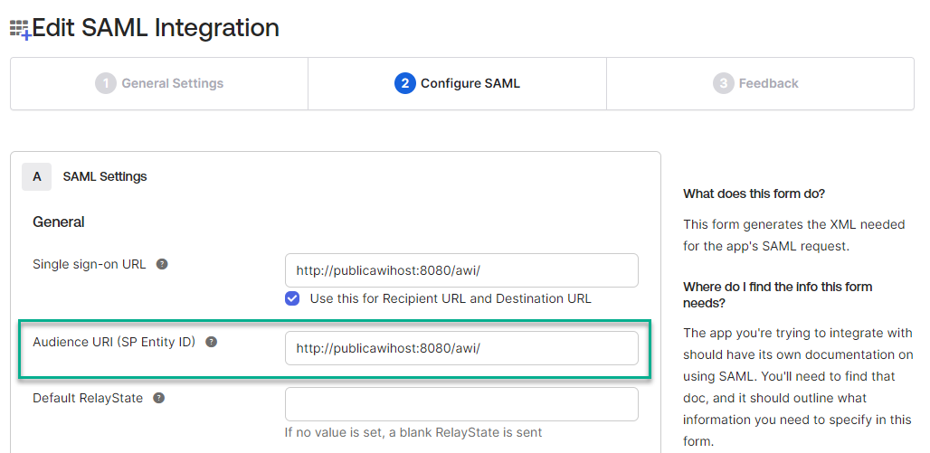Click the "A" section badge for SAML Settings
The height and width of the screenshot is (453, 930).
point(37,176)
